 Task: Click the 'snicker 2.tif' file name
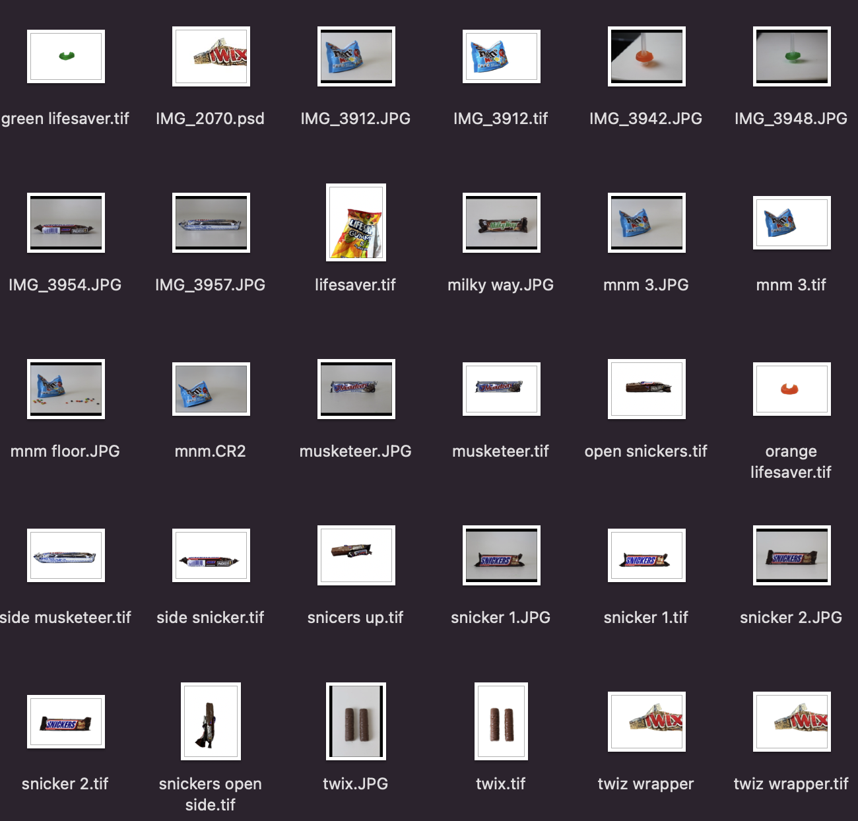65,784
